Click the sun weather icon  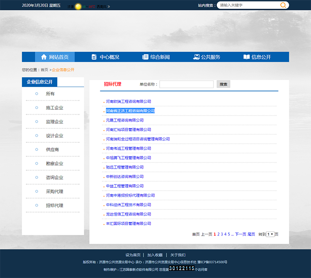coord(78,7)
